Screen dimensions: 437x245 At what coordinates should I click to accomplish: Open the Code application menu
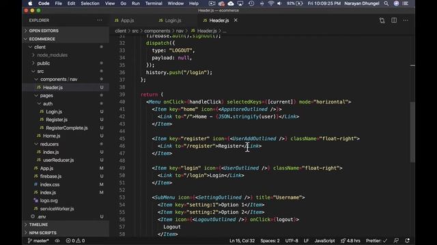(x=44, y=3)
